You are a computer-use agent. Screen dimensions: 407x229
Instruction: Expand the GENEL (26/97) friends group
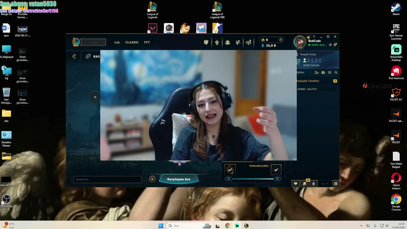(307, 89)
